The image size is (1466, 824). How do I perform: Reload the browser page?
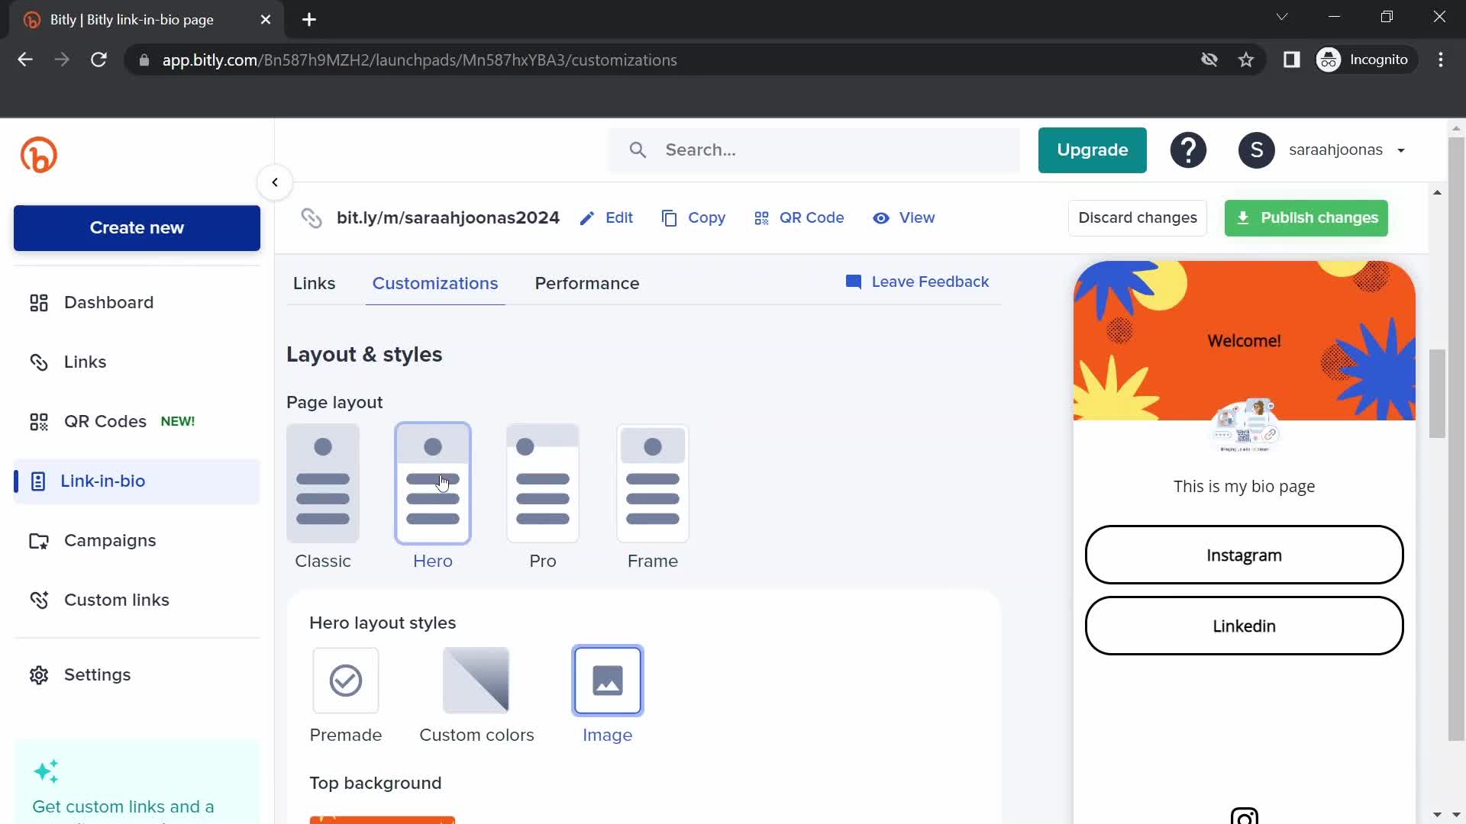point(98,60)
